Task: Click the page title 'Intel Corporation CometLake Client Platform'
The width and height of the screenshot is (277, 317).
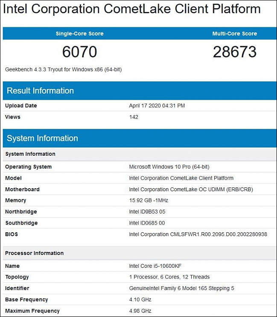Action: 132,9
